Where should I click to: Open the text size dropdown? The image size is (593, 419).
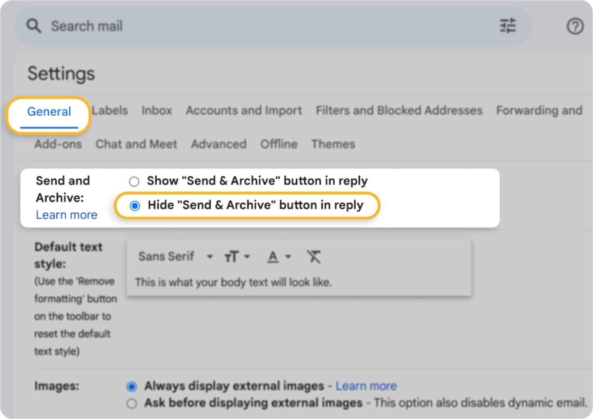click(x=237, y=256)
